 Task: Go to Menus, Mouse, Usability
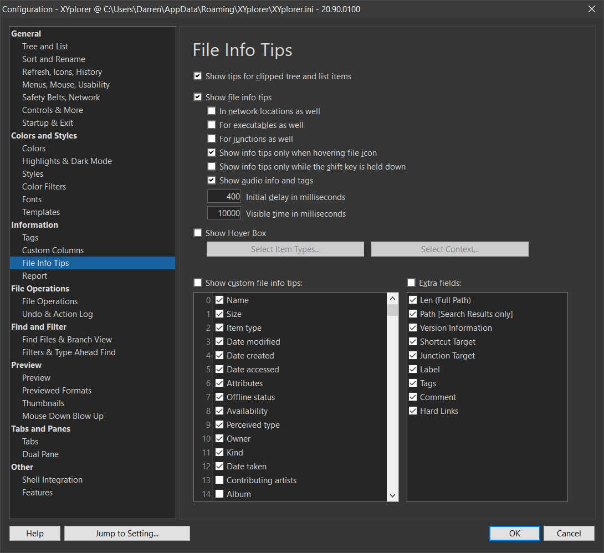pyautogui.click(x=66, y=84)
